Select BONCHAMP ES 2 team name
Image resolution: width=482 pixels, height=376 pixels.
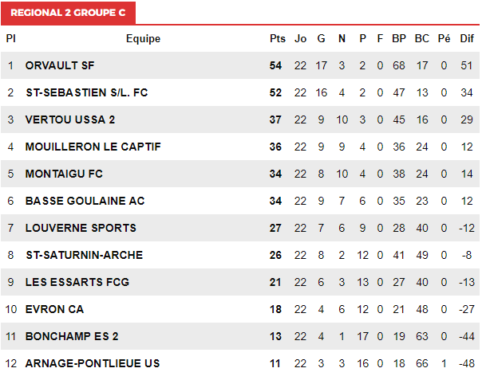(72, 336)
